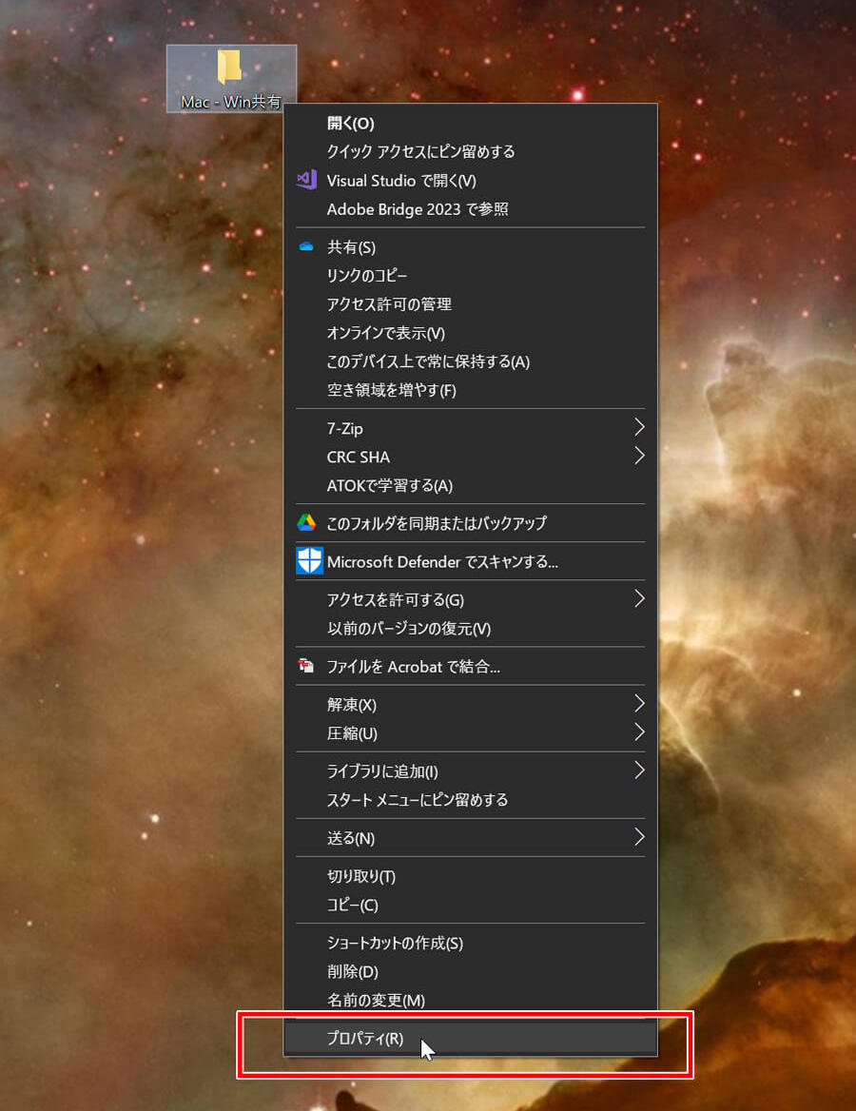This screenshot has height=1111, width=856.
Task: Open プロパティ(R) from the menu
Action: (471, 1038)
